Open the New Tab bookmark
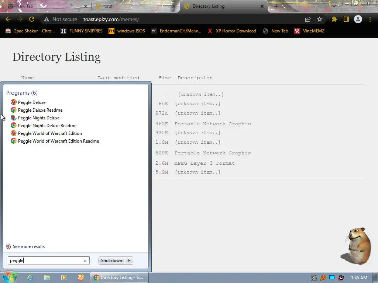 [275, 31]
